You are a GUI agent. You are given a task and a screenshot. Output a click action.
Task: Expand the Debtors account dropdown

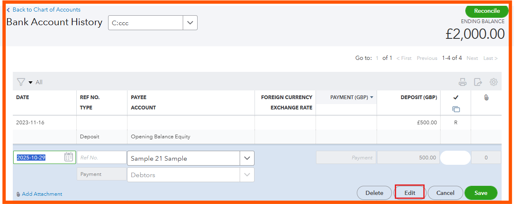247,175
